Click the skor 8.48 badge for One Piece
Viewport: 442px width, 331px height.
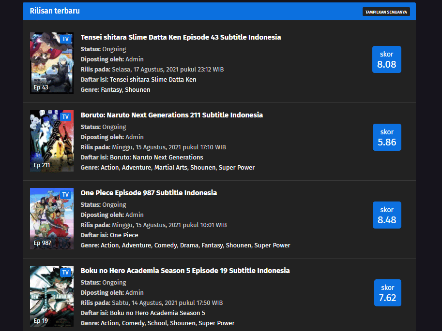[x=386, y=215]
